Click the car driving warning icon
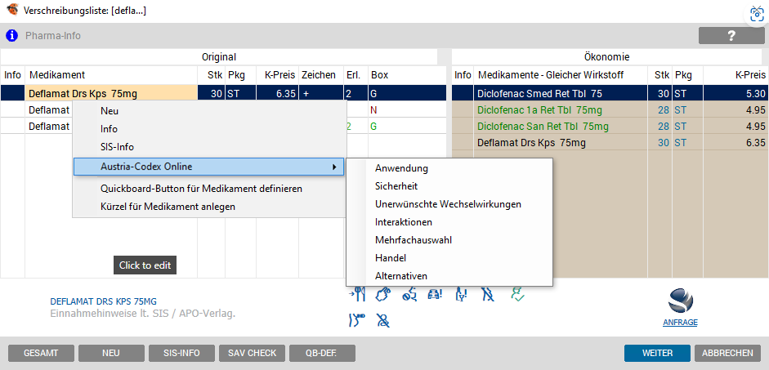This screenshot has width=769, height=370. click(x=435, y=295)
